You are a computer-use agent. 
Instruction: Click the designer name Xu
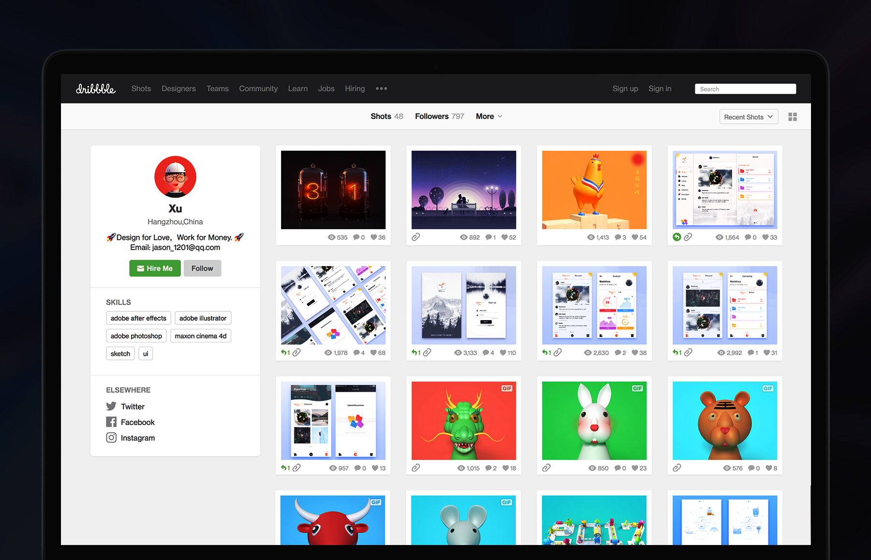[x=175, y=208]
